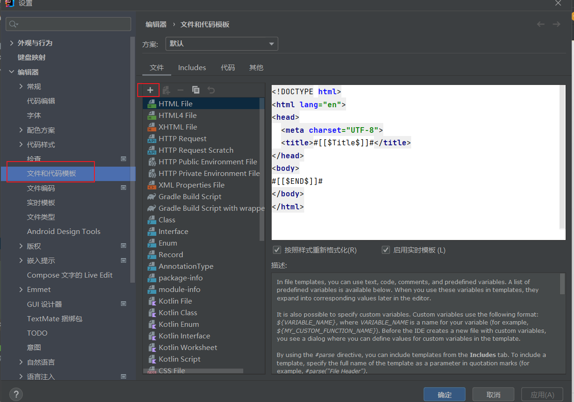Click the reset to default undo icon
This screenshot has height=402, width=574.
click(x=211, y=90)
